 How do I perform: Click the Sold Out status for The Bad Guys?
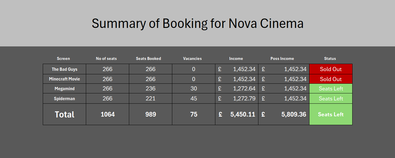(x=331, y=69)
